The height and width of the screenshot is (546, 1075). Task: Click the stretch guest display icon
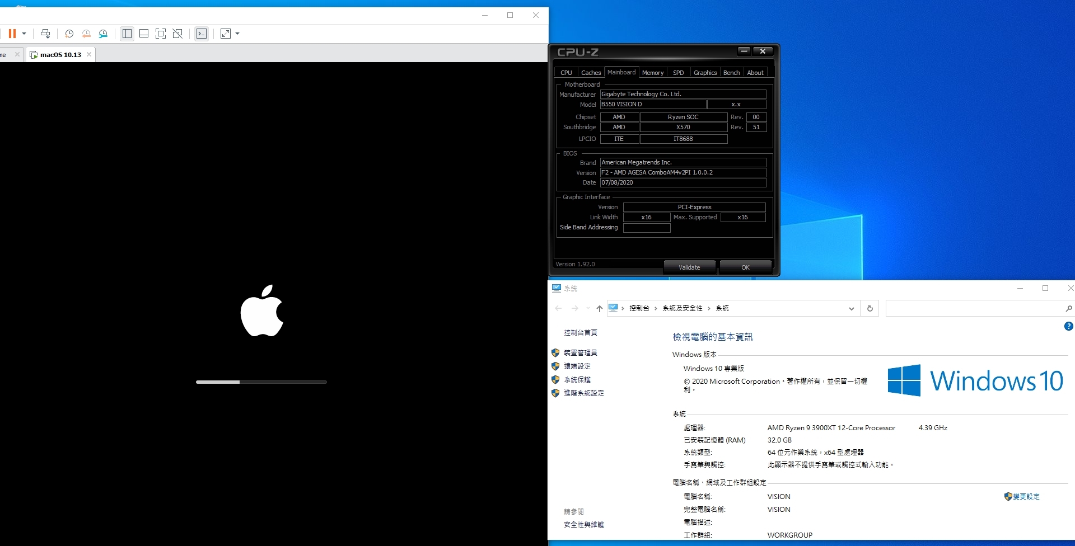tap(226, 34)
